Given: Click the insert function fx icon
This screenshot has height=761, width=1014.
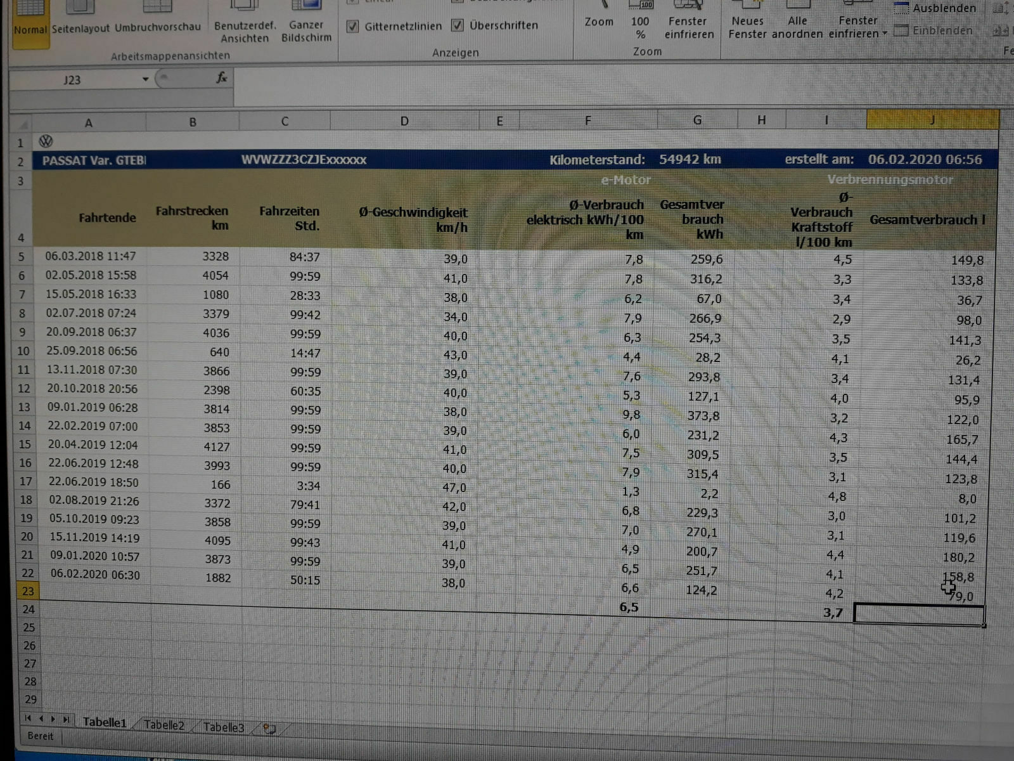Looking at the screenshot, I should click(221, 78).
